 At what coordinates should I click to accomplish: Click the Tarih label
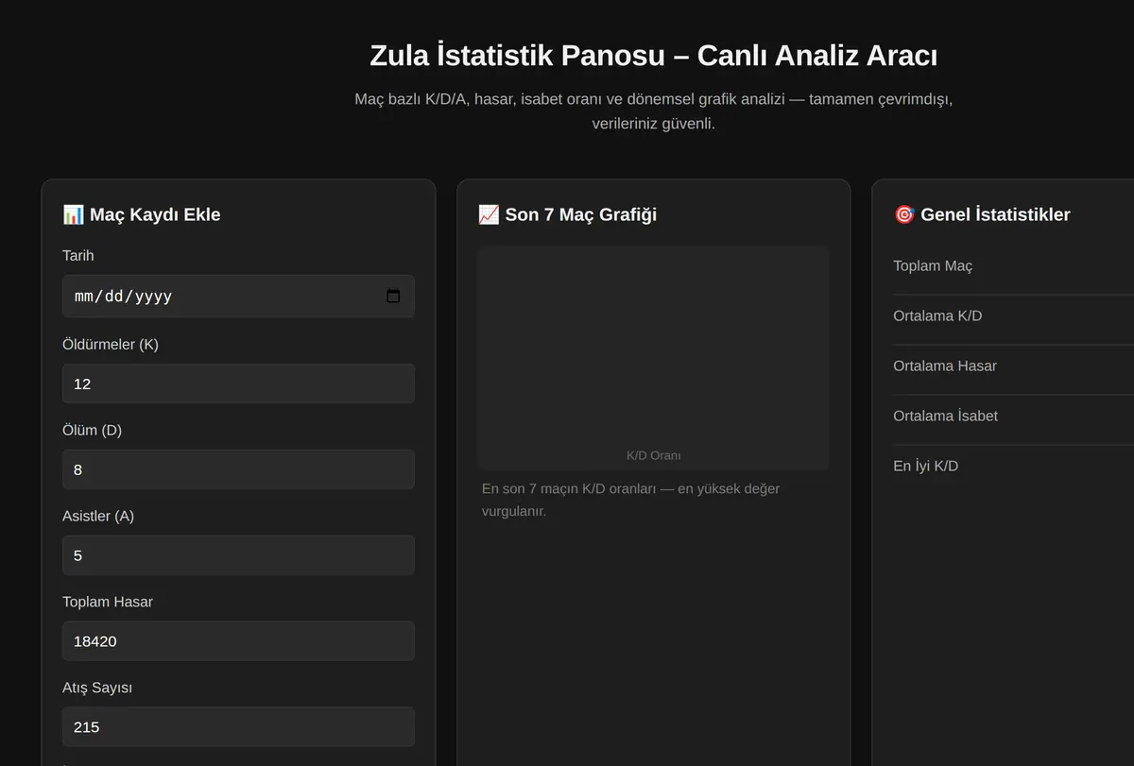pyautogui.click(x=78, y=256)
